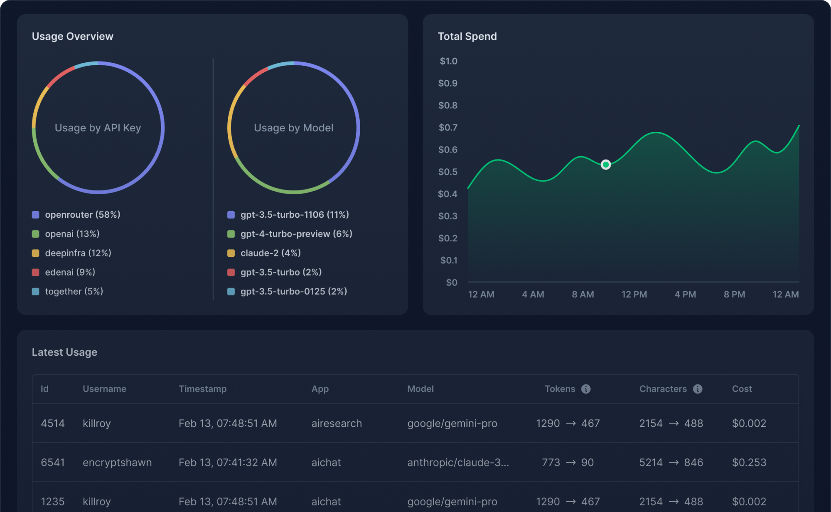
Task: Click the Tokens column info icon
Action: [586, 389]
